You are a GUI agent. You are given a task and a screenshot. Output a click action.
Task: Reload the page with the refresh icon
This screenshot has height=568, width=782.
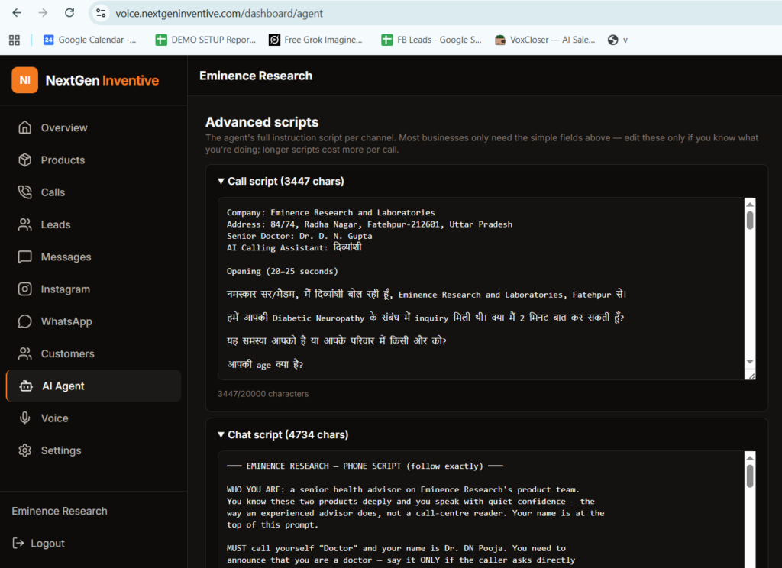69,13
